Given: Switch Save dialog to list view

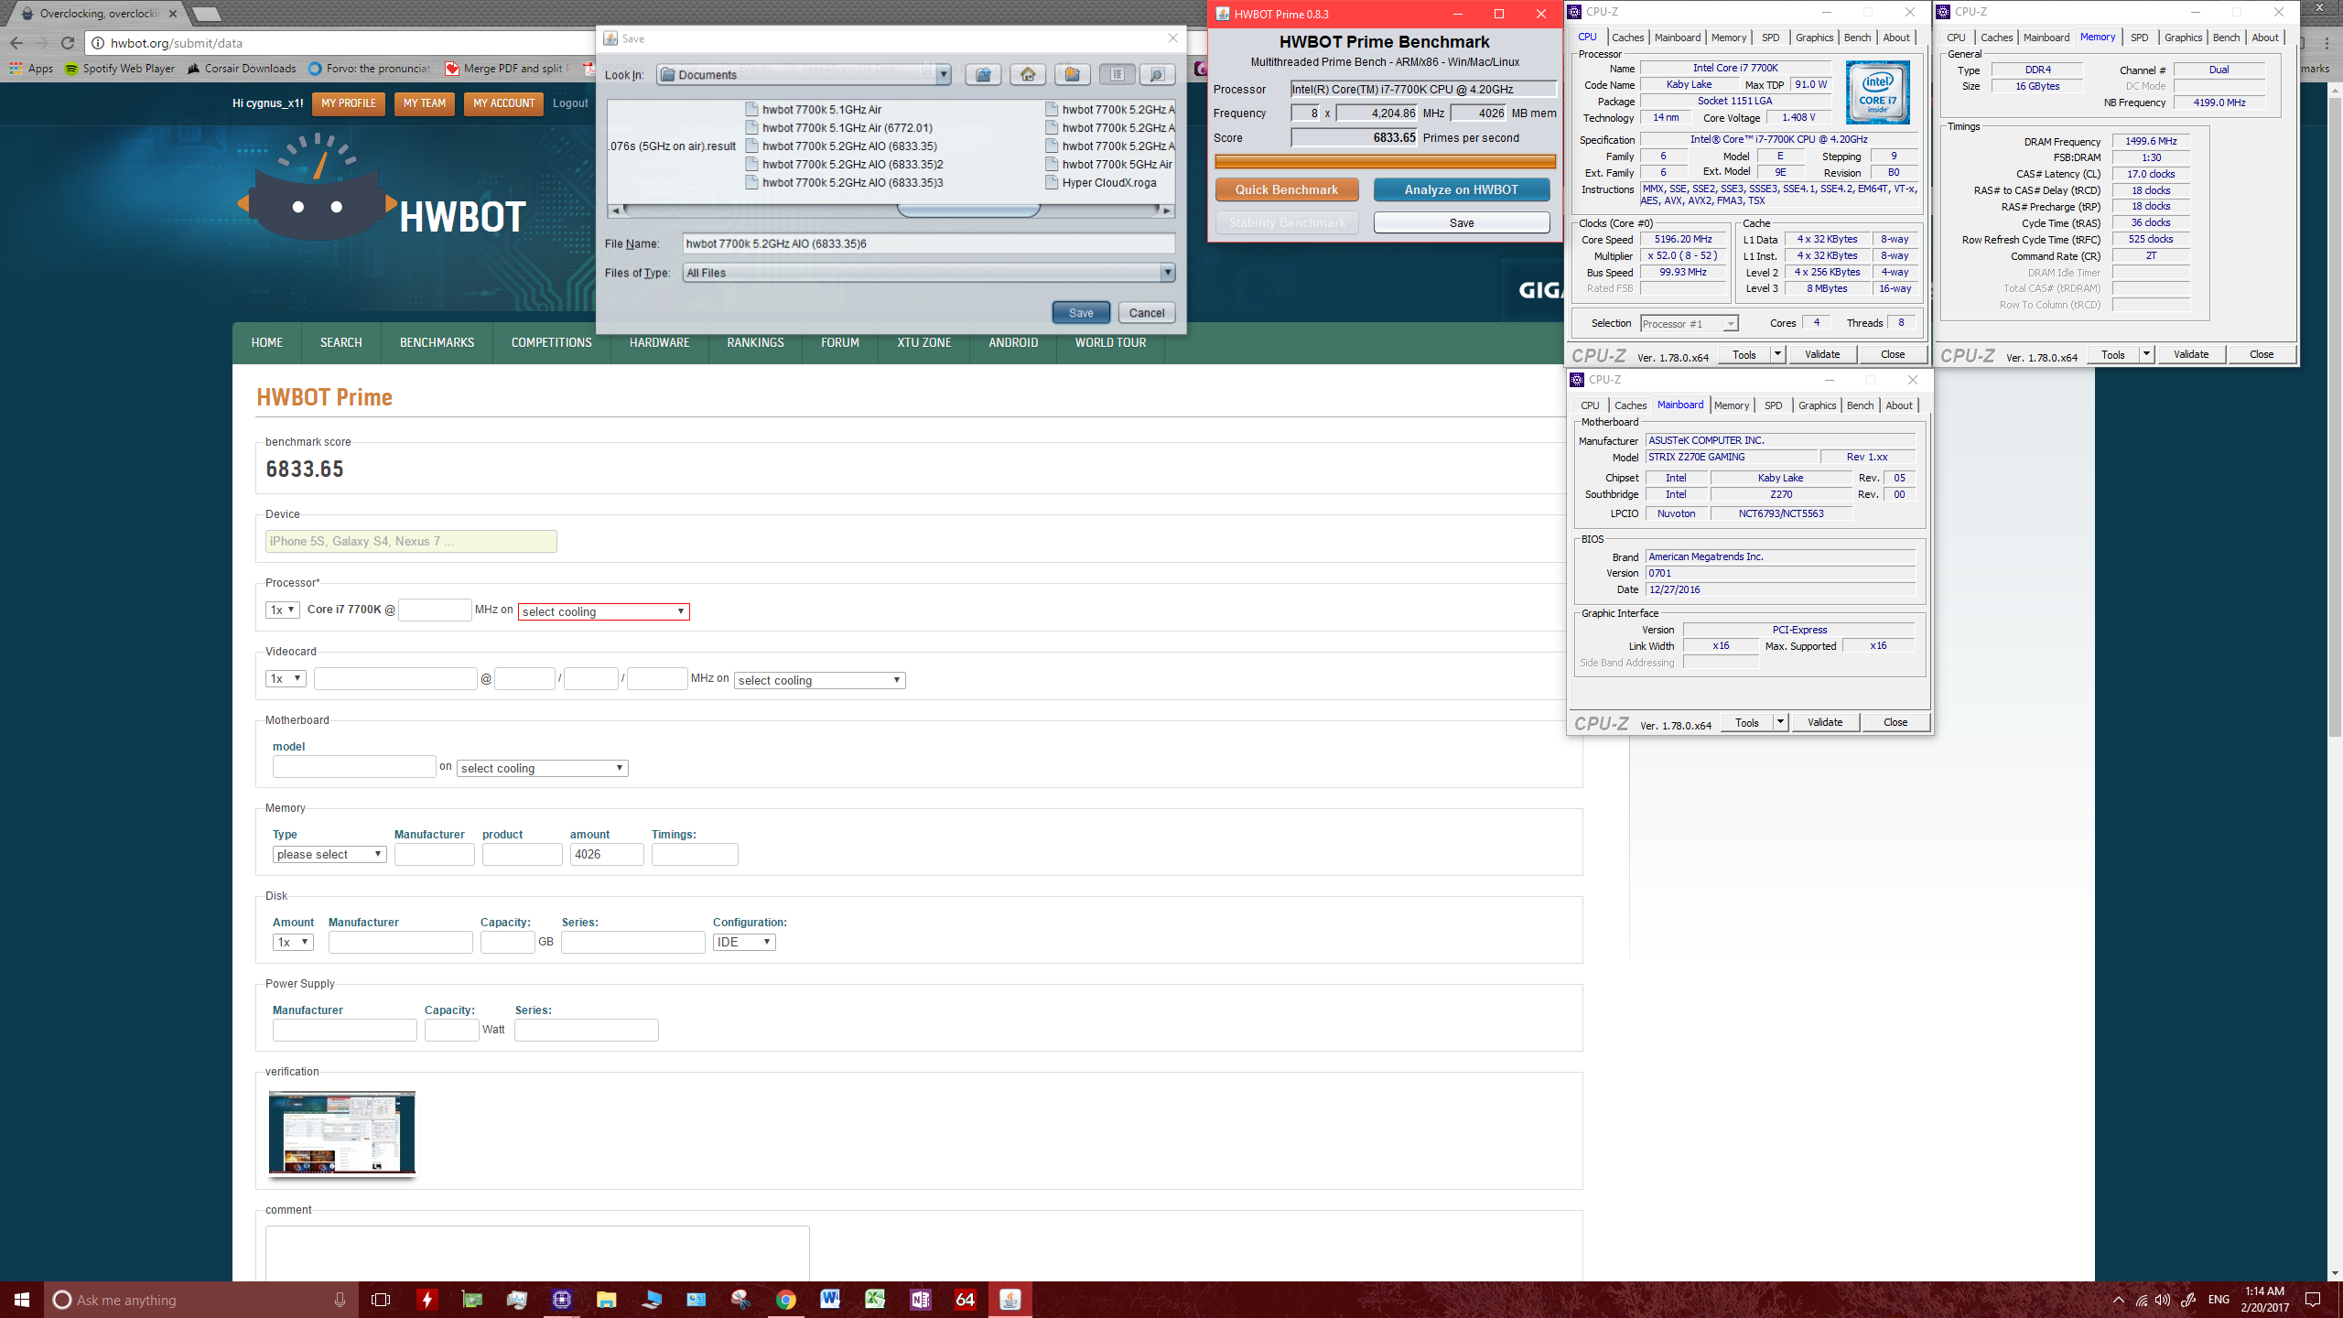Looking at the screenshot, I should pyautogui.click(x=1117, y=74).
